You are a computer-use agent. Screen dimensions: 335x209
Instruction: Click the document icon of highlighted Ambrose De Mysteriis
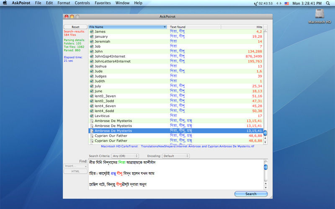92,131
